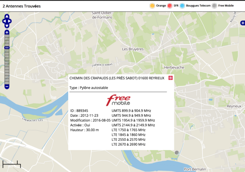Click the Orange legend dot
Screen dimensions: 245x172
152,6
